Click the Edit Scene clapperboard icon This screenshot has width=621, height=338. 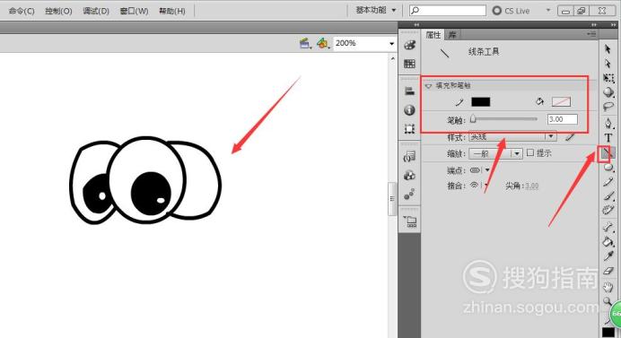coord(304,43)
